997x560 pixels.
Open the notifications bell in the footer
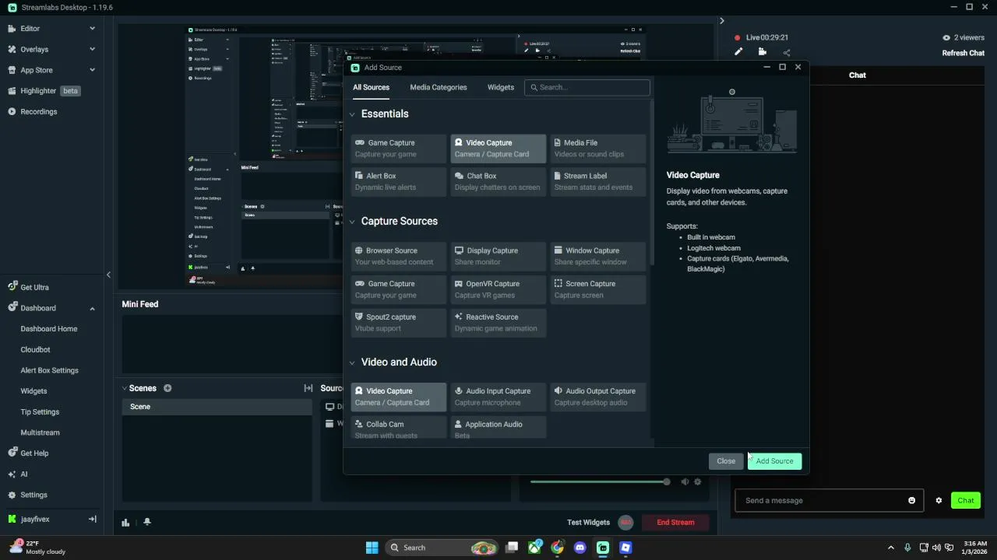point(146,522)
